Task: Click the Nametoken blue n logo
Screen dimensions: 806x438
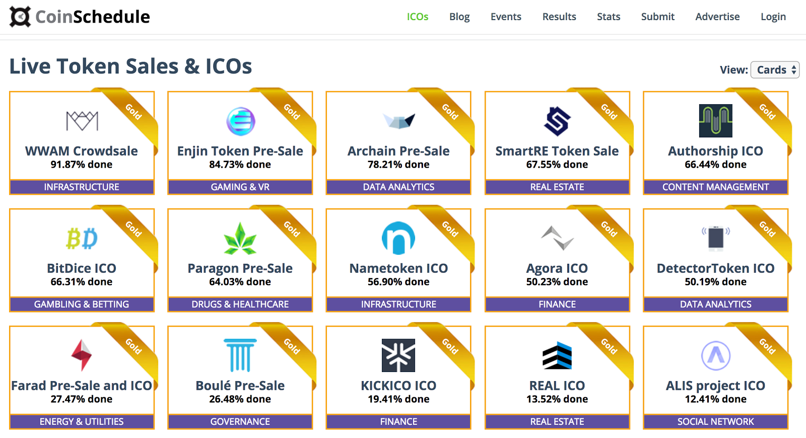Action: click(x=398, y=238)
